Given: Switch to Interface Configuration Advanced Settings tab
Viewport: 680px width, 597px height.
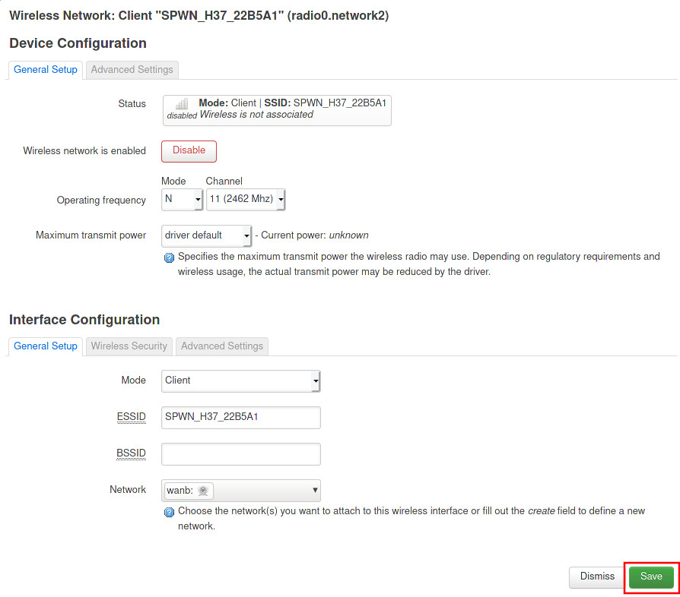Looking at the screenshot, I should [x=222, y=346].
